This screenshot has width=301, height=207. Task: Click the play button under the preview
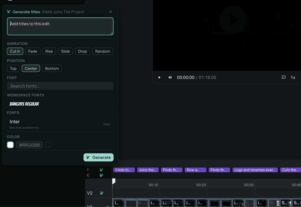pyautogui.click(x=159, y=77)
